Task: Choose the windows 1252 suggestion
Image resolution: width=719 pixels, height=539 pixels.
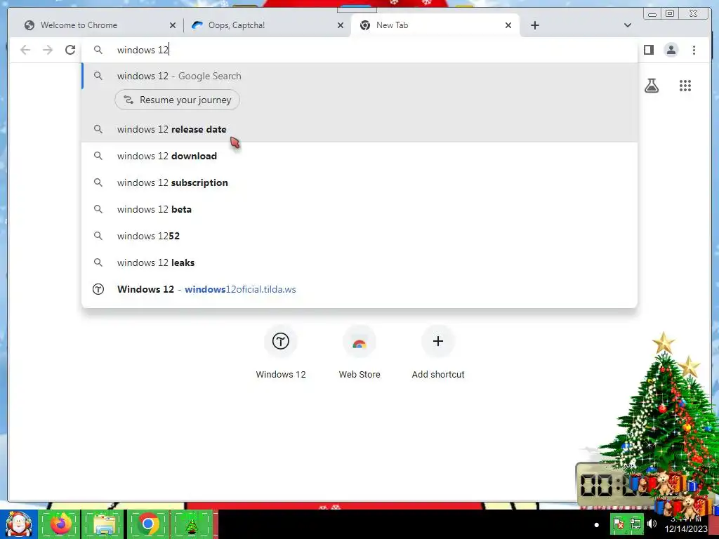Action: click(x=359, y=236)
